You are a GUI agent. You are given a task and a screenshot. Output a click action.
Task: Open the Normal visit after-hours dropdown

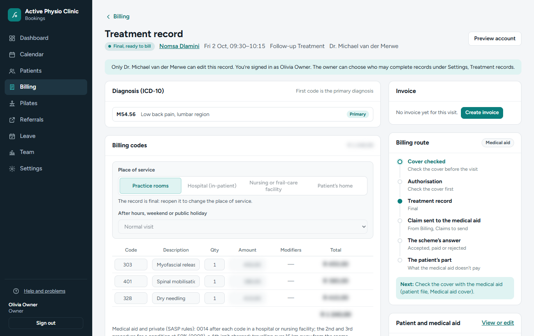(243, 227)
